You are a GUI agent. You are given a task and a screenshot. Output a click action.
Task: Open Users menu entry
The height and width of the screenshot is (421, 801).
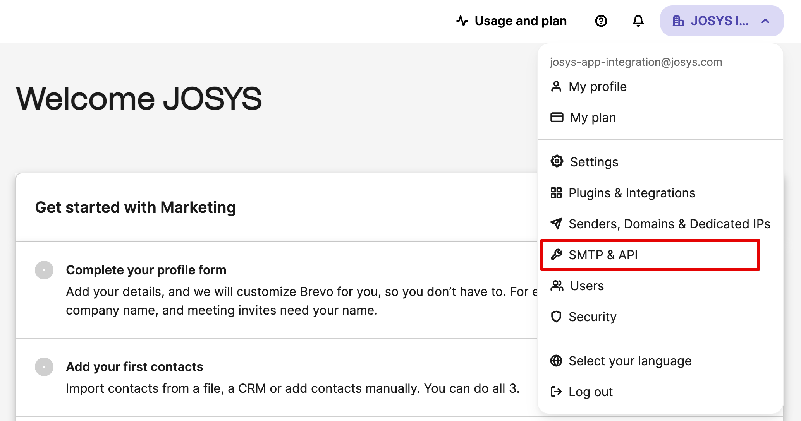pyautogui.click(x=587, y=286)
